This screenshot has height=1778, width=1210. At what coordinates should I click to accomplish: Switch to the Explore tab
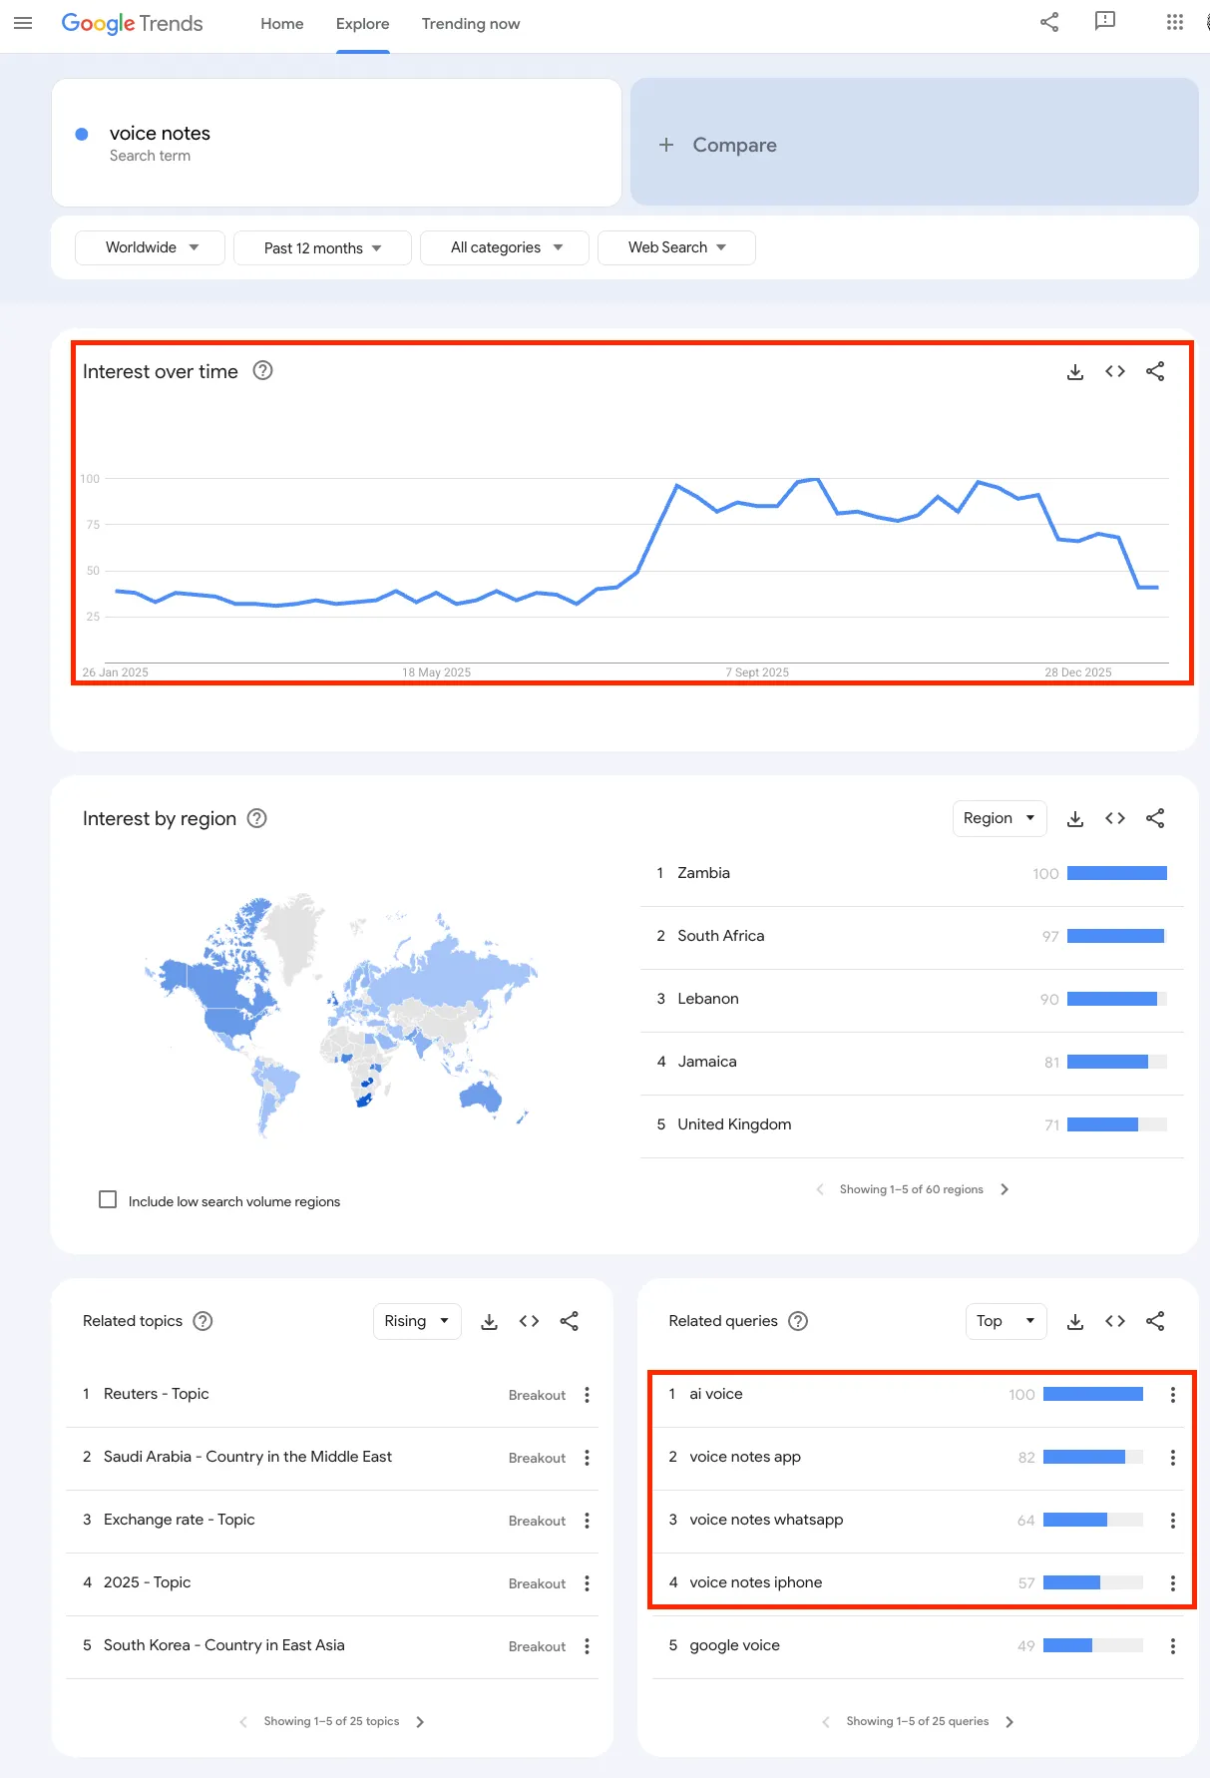click(363, 24)
